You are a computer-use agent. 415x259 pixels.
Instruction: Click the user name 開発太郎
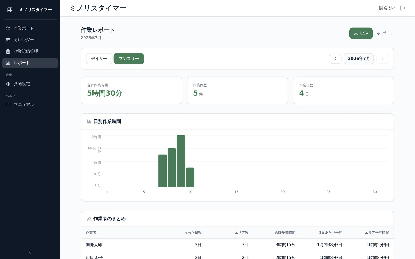click(x=387, y=8)
